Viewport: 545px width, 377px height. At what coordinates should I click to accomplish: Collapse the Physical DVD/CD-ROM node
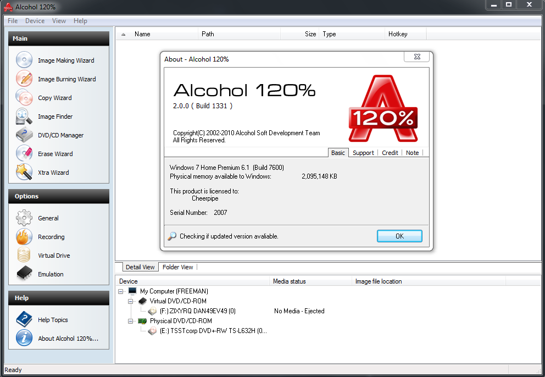click(130, 321)
